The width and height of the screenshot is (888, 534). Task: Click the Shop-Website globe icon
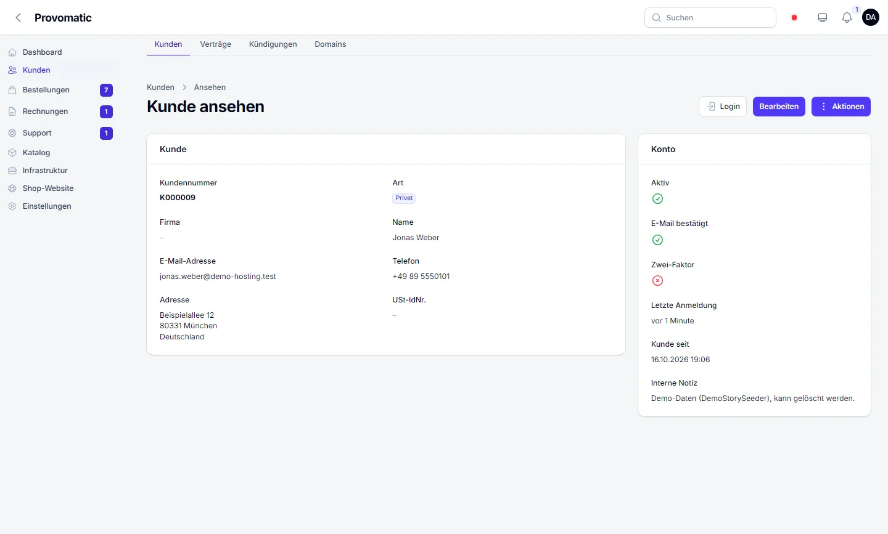[12, 188]
